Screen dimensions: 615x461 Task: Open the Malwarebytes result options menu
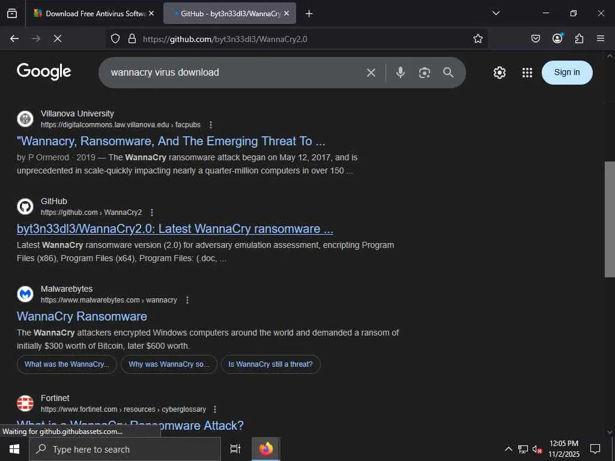click(x=187, y=300)
